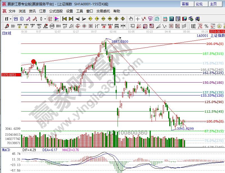Open the calculator tool icon

[171, 19]
